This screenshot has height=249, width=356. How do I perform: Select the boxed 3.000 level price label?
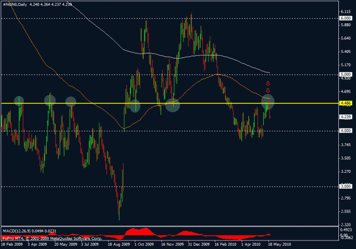point(346,186)
